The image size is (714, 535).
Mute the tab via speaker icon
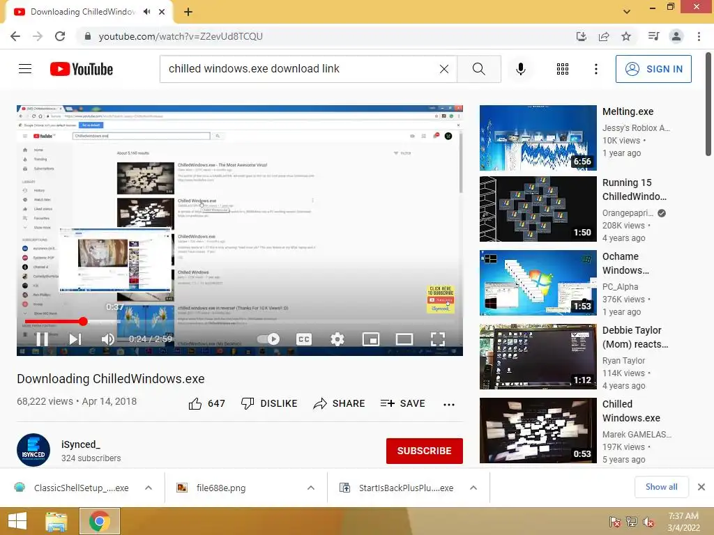click(x=146, y=12)
